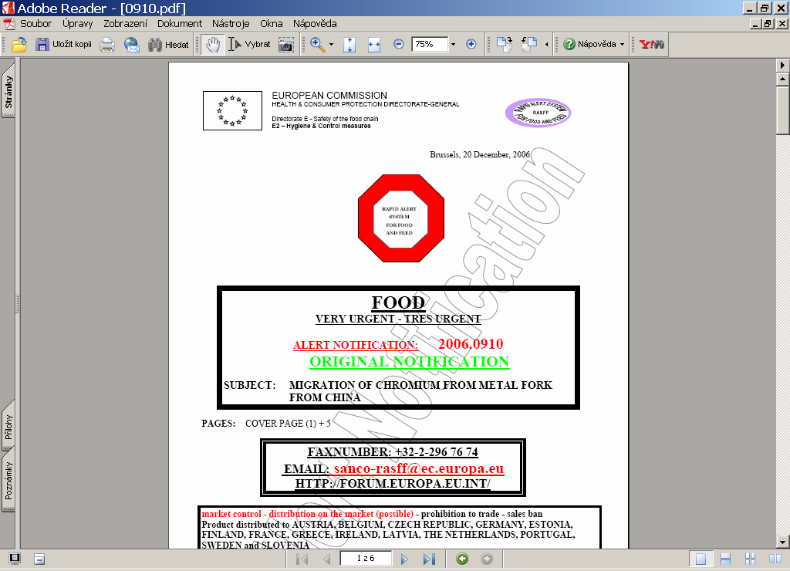Activate the Hand tool
The height and width of the screenshot is (571, 790).
pyautogui.click(x=213, y=44)
